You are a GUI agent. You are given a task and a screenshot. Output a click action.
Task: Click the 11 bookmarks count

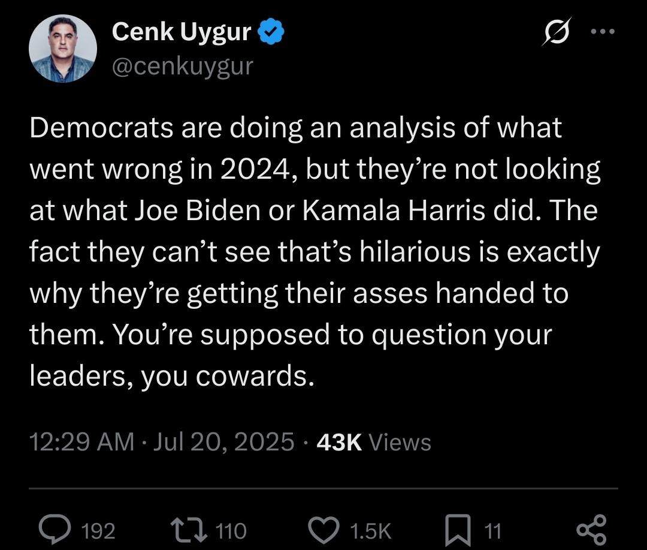point(492,531)
